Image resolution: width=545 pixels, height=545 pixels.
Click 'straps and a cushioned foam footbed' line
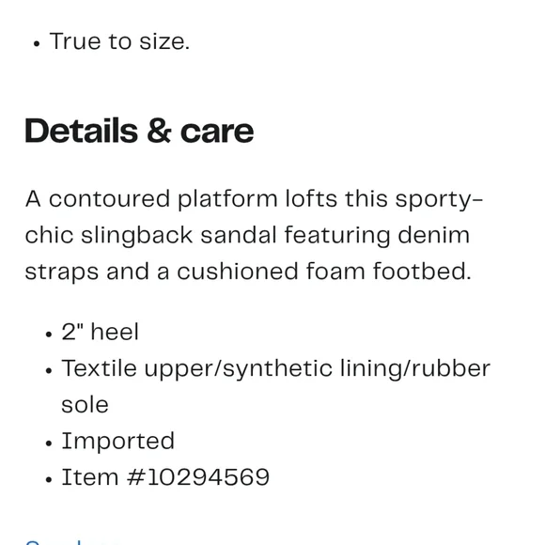tap(248, 272)
